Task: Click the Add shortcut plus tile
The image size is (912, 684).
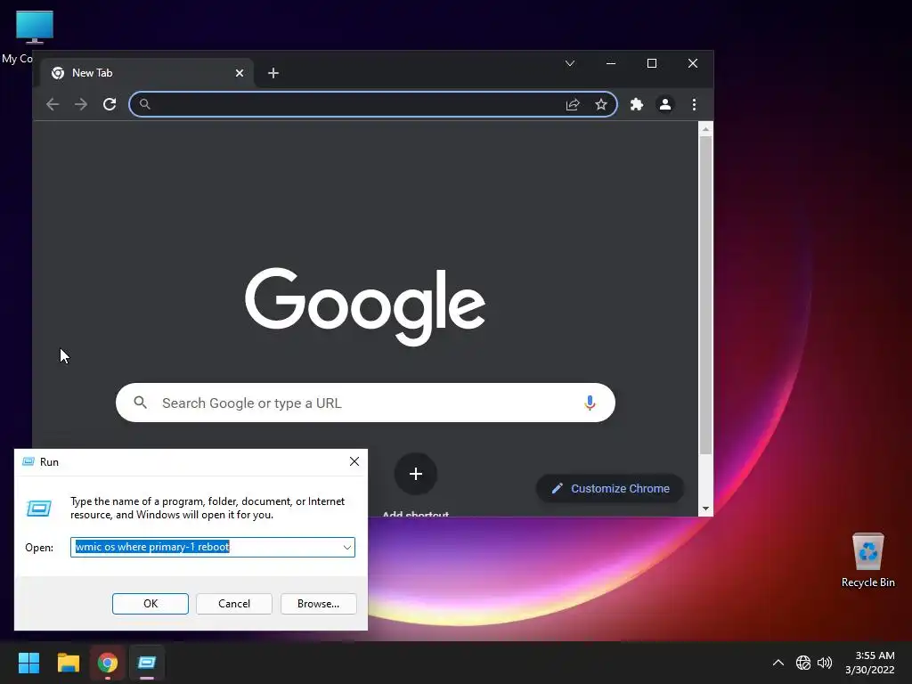Action: click(415, 474)
